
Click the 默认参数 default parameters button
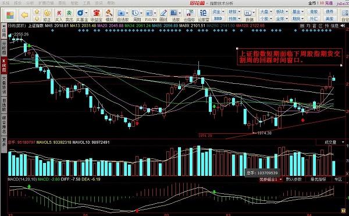[x=294, y=179]
